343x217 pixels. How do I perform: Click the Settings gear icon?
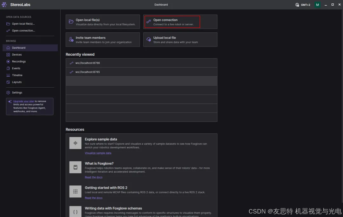coord(8,93)
